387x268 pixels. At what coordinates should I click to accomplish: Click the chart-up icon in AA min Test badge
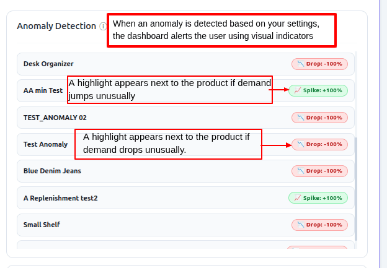[x=298, y=90]
